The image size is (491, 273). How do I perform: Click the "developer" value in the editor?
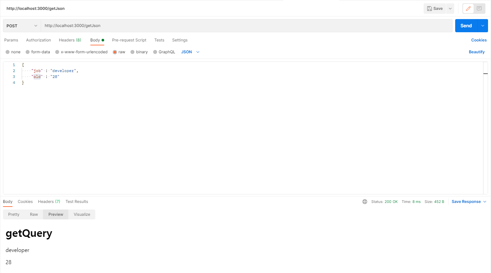[63, 71]
